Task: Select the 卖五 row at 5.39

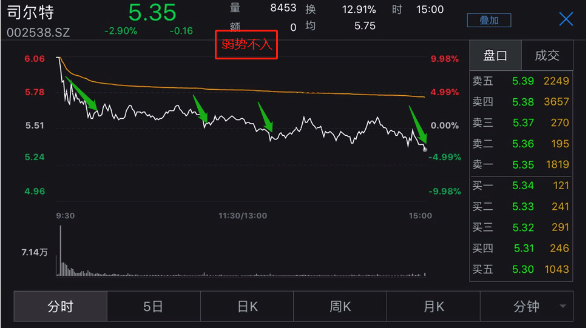Action: click(x=521, y=81)
